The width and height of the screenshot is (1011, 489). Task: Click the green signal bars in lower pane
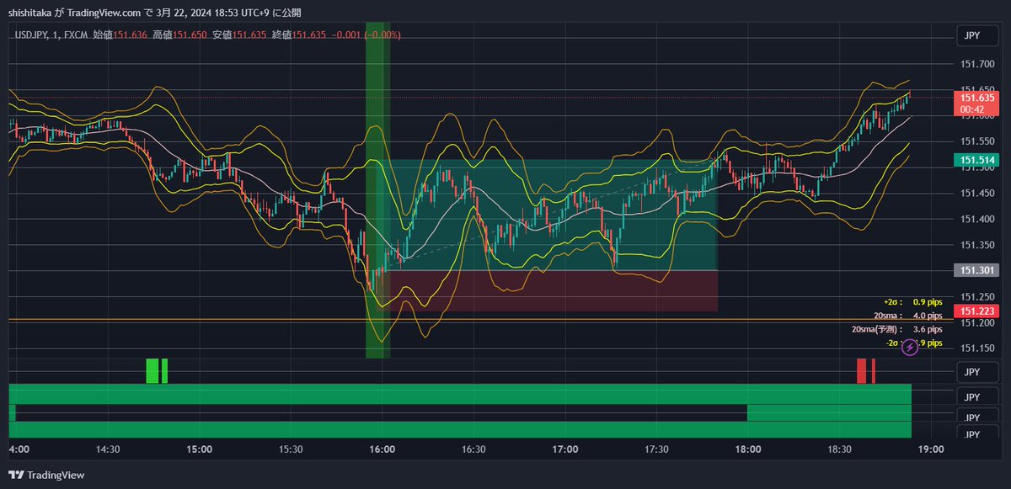[157, 371]
